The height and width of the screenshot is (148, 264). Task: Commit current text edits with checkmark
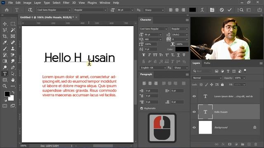229,10
